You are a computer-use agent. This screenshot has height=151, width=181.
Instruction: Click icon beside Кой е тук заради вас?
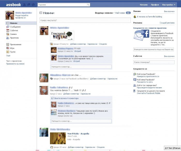coord(135,85)
